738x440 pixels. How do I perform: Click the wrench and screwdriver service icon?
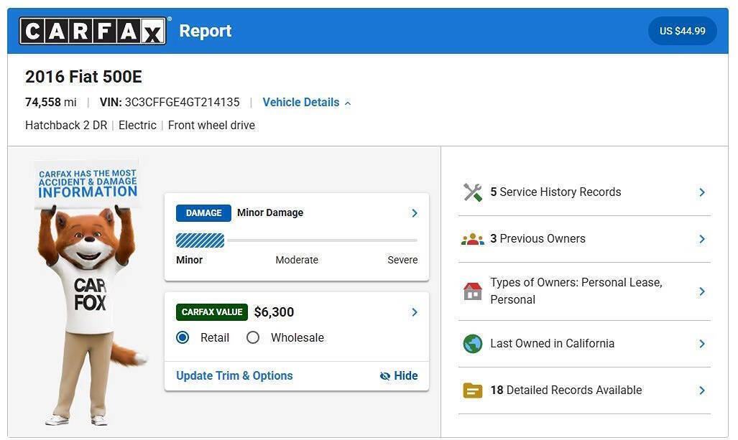pos(473,192)
